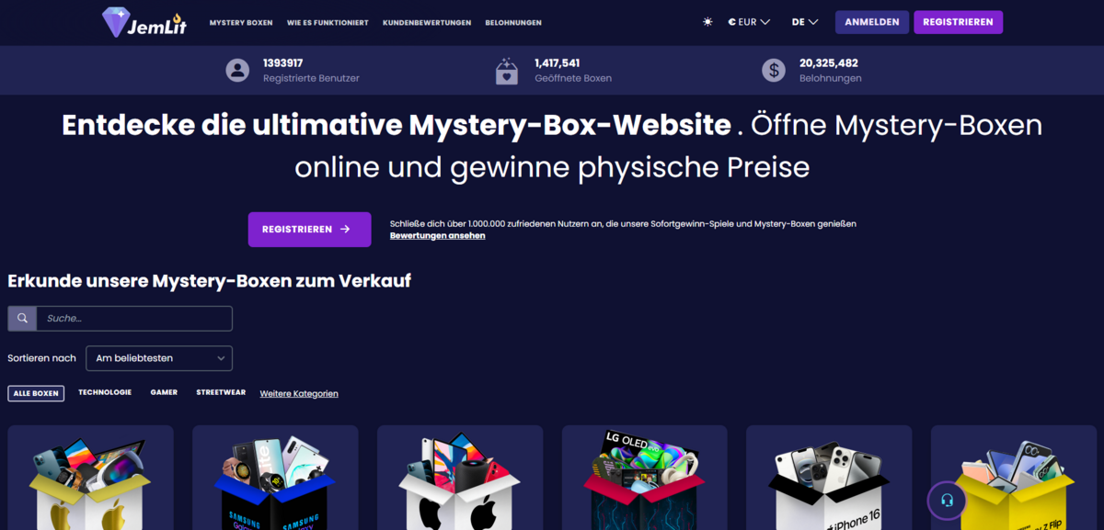Select the Gamer category filter

pyautogui.click(x=164, y=392)
